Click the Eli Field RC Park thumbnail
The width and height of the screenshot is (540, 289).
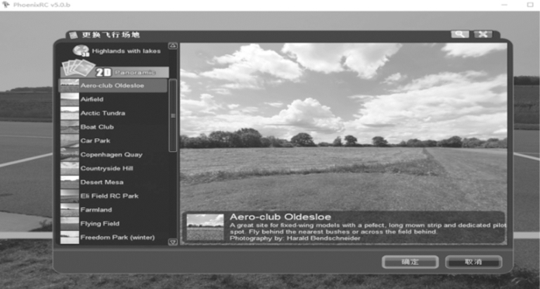point(70,196)
